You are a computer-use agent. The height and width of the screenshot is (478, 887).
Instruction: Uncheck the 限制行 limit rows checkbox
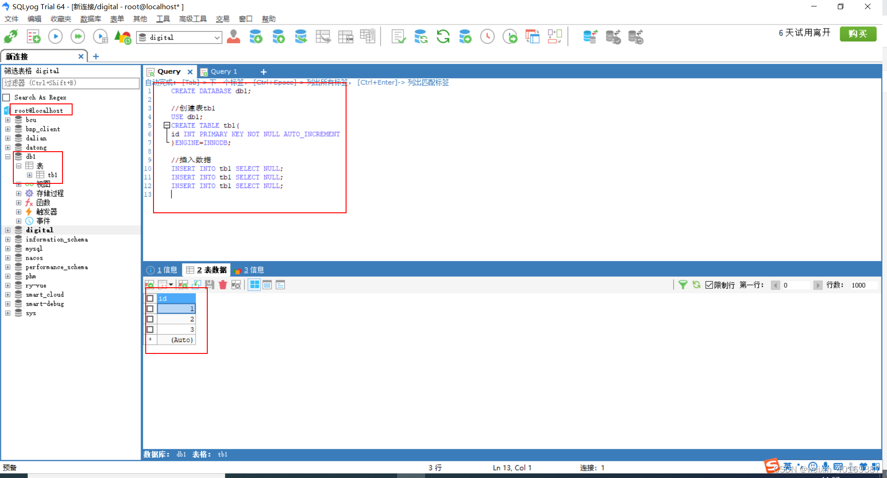pyautogui.click(x=709, y=285)
